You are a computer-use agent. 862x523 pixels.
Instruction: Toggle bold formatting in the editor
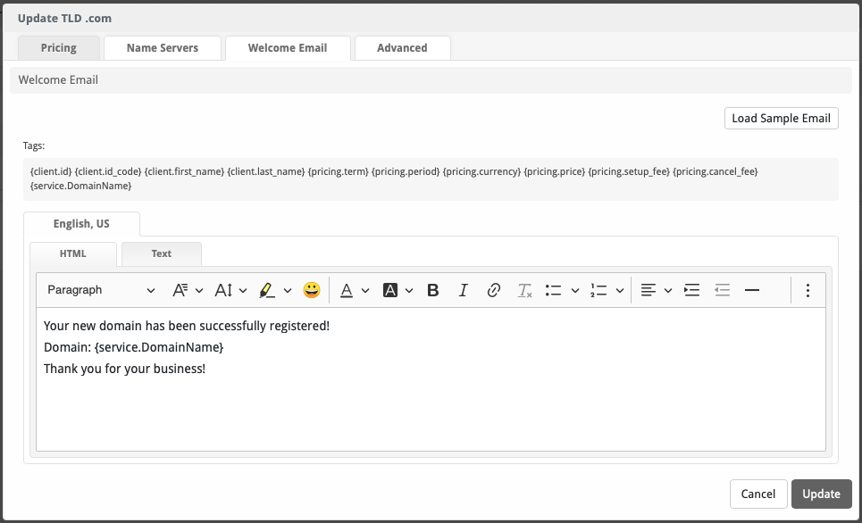(x=433, y=290)
